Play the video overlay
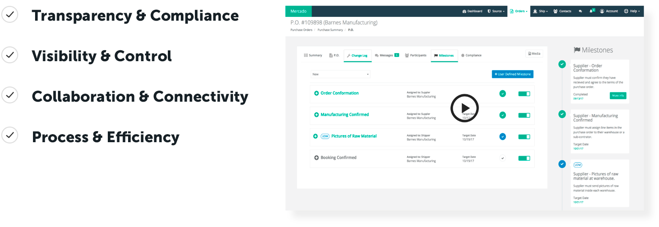Viewport: 659px width, 227px height. 464,108
